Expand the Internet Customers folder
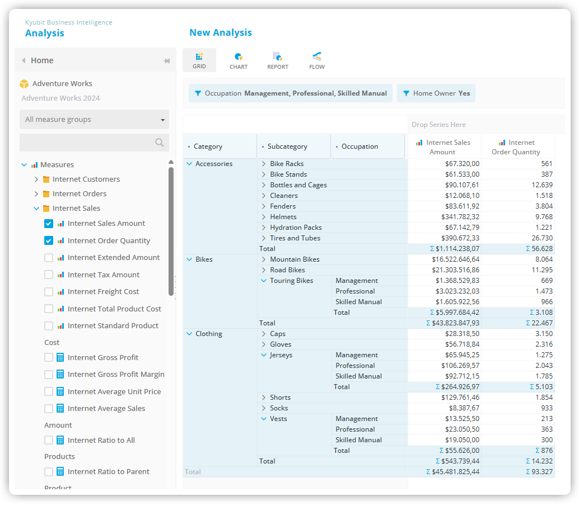 36,179
